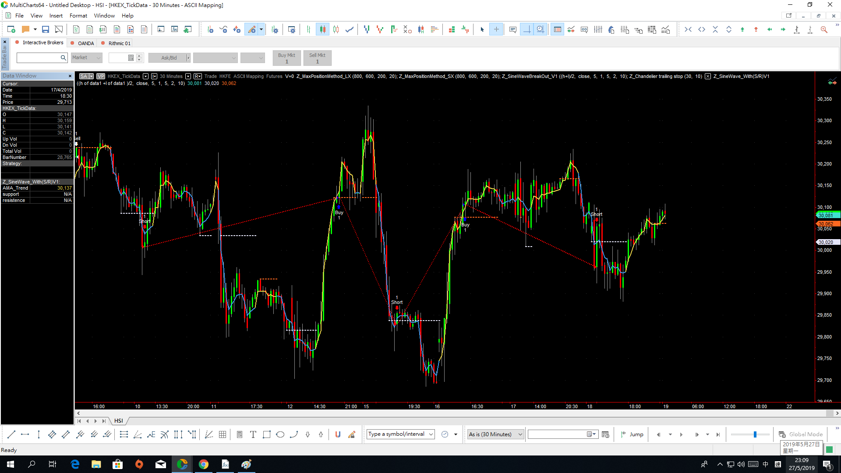Click the Point and Figure chart icon
The height and width of the screenshot is (473, 841).
tap(407, 29)
